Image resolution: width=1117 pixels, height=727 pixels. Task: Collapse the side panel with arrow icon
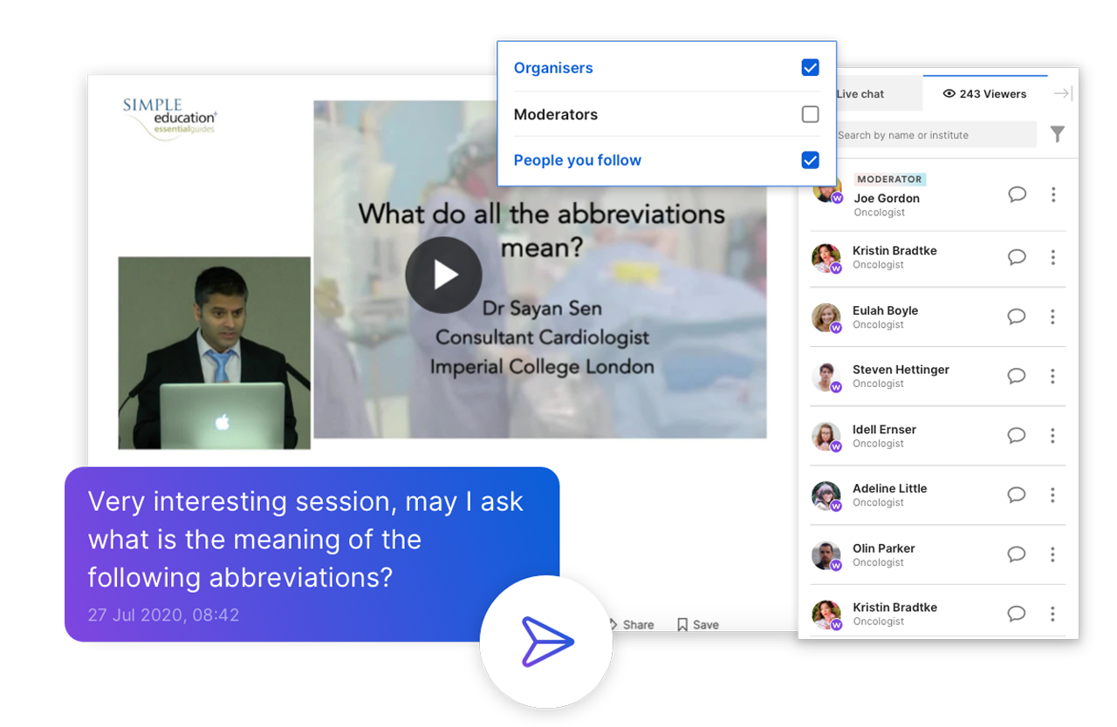pos(1062,93)
